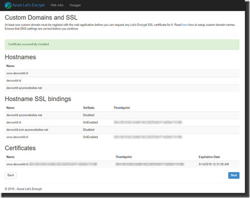Select devworld.scm.azurewebsites.net binding row
Screen dimensions: 250x198
pos(122,130)
